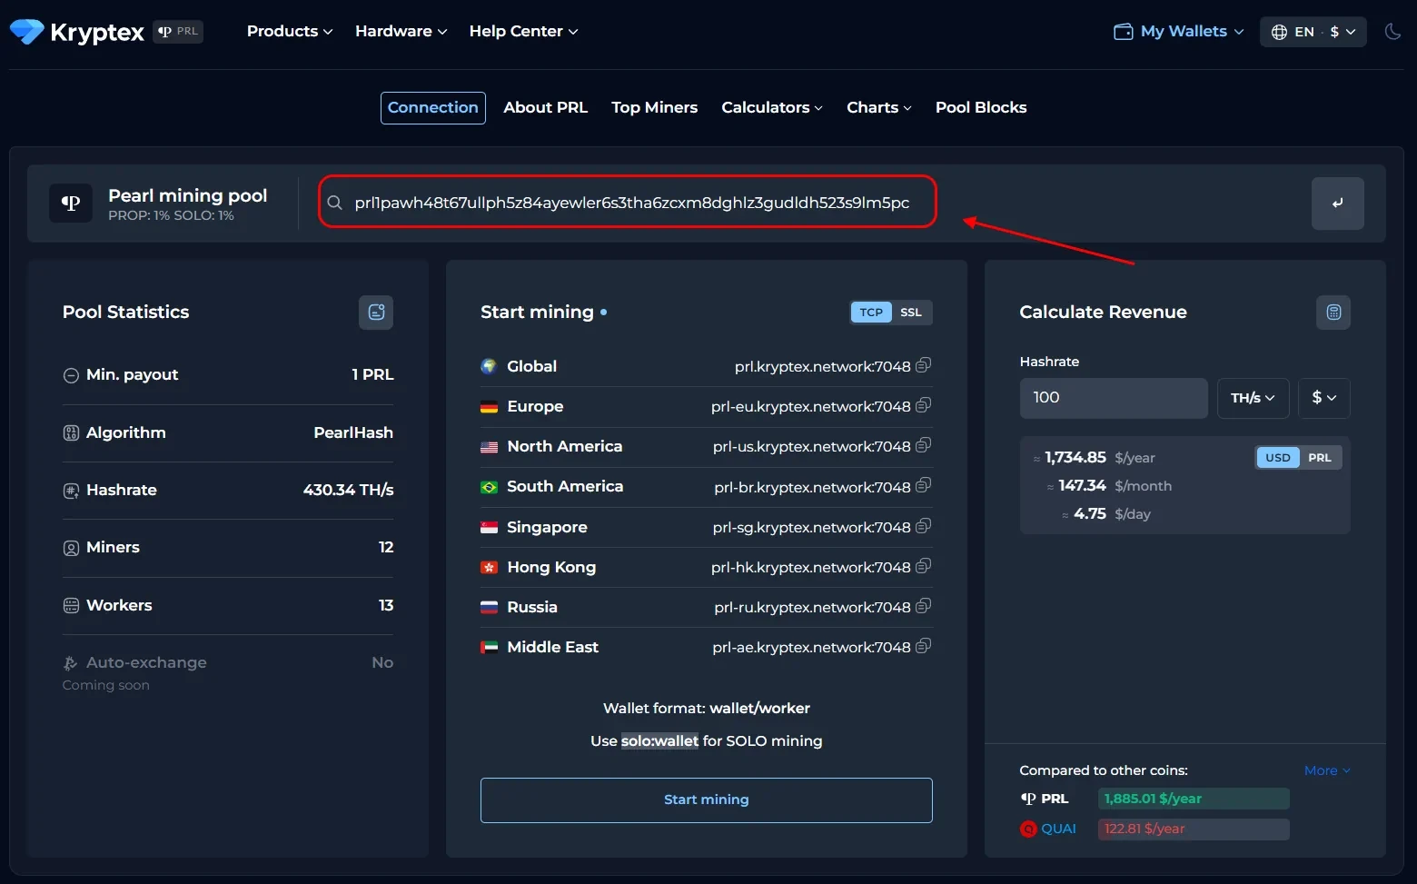The image size is (1417, 884).
Task: Click the PRL coin comparison link
Action: [1045, 799]
